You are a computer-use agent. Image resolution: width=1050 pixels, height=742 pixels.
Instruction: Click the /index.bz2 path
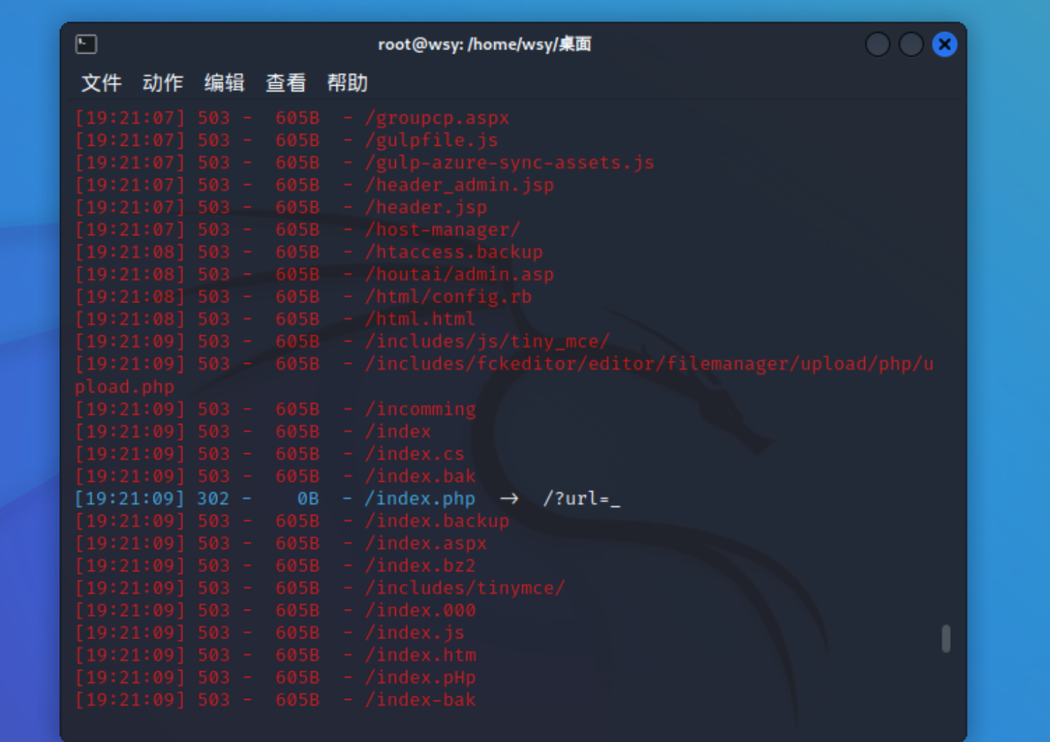420,565
